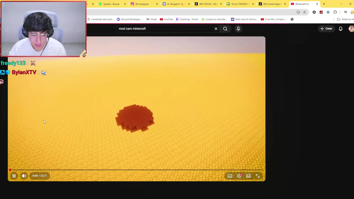Open YouTube notifications bell
The image size is (354, 199).
tap(341, 29)
